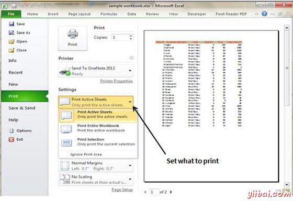293x201 pixels.
Task: Choose Print Active Sheets in the list
Action: point(98,116)
